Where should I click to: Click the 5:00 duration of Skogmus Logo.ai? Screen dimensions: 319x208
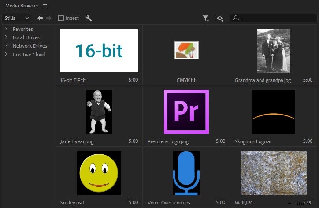(308, 141)
